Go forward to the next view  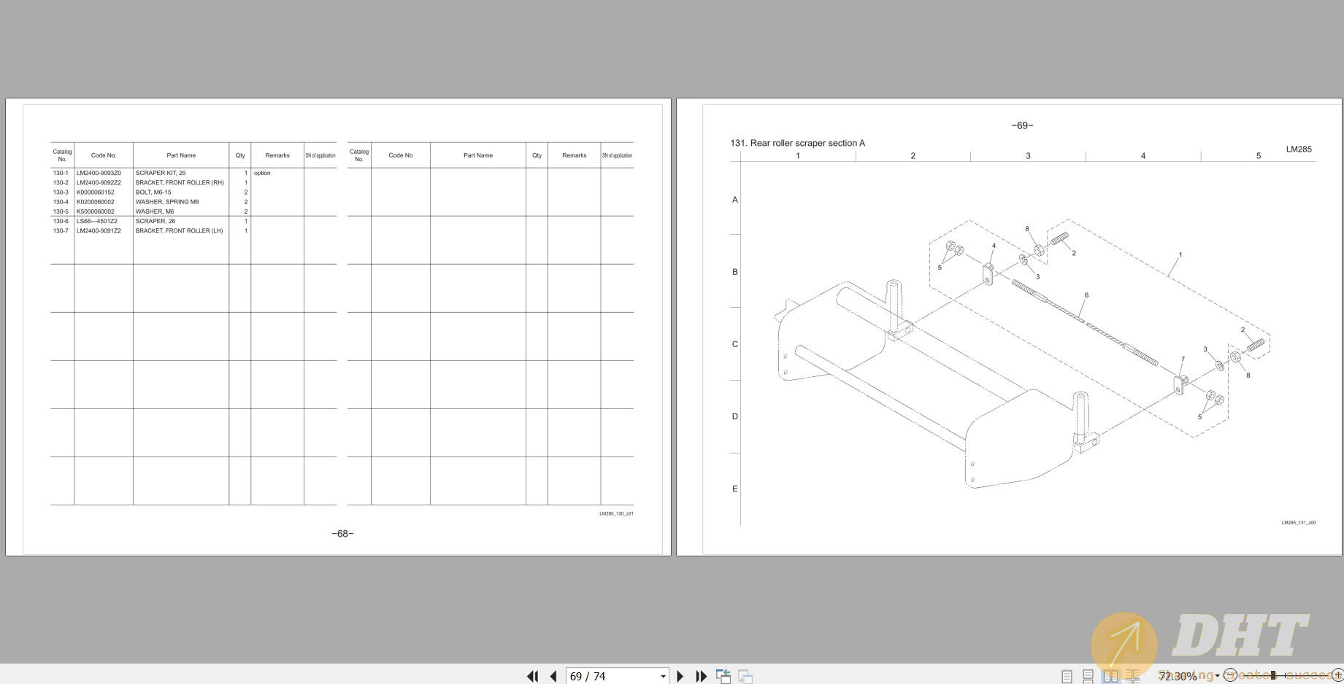(x=745, y=677)
